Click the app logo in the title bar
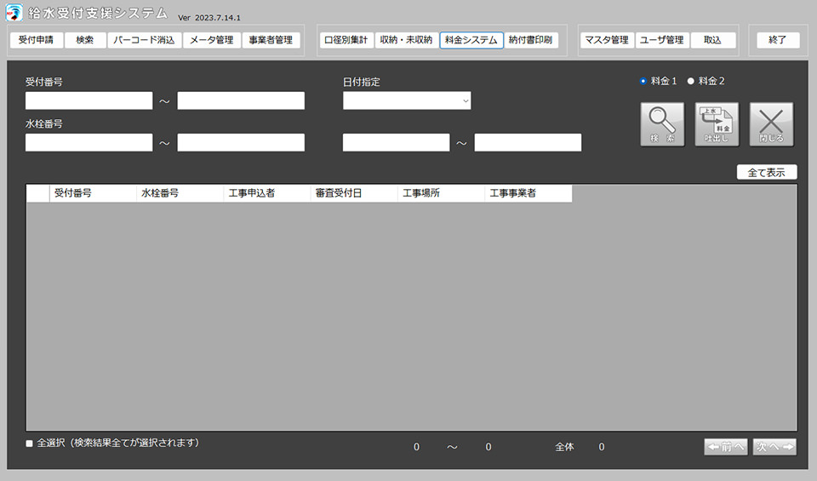Viewport: 817px width, 481px height. click(14, 13)
